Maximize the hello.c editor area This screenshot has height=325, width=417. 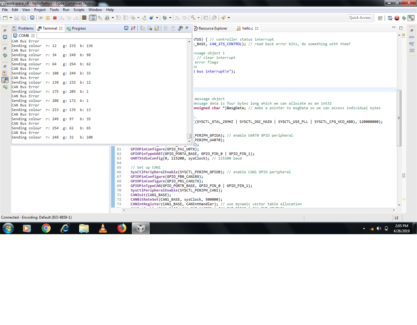(401, 28)
